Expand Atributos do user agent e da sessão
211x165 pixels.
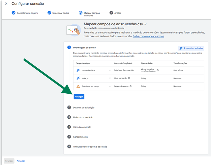(90, 147)
